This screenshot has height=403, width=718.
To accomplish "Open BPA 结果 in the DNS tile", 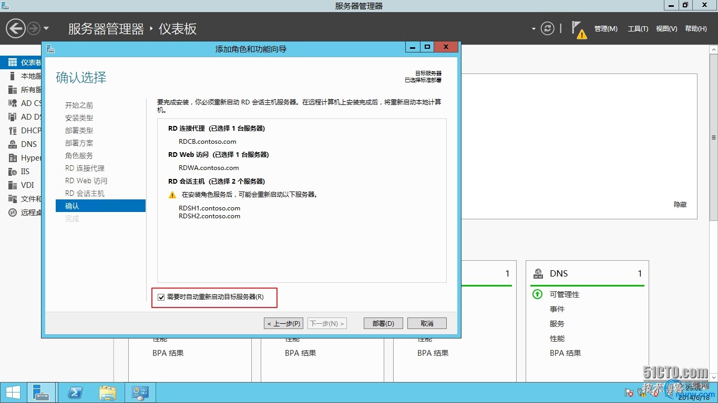I will pyautogui.click(x=566, y=353).
